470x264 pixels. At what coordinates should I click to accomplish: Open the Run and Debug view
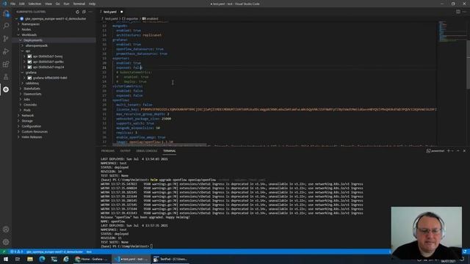coord(6,51)
